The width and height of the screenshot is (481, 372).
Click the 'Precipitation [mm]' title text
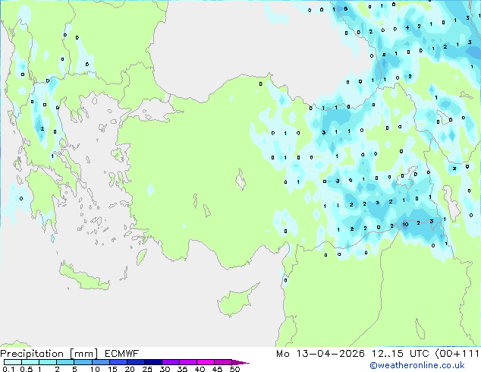[x=49, y=354]
